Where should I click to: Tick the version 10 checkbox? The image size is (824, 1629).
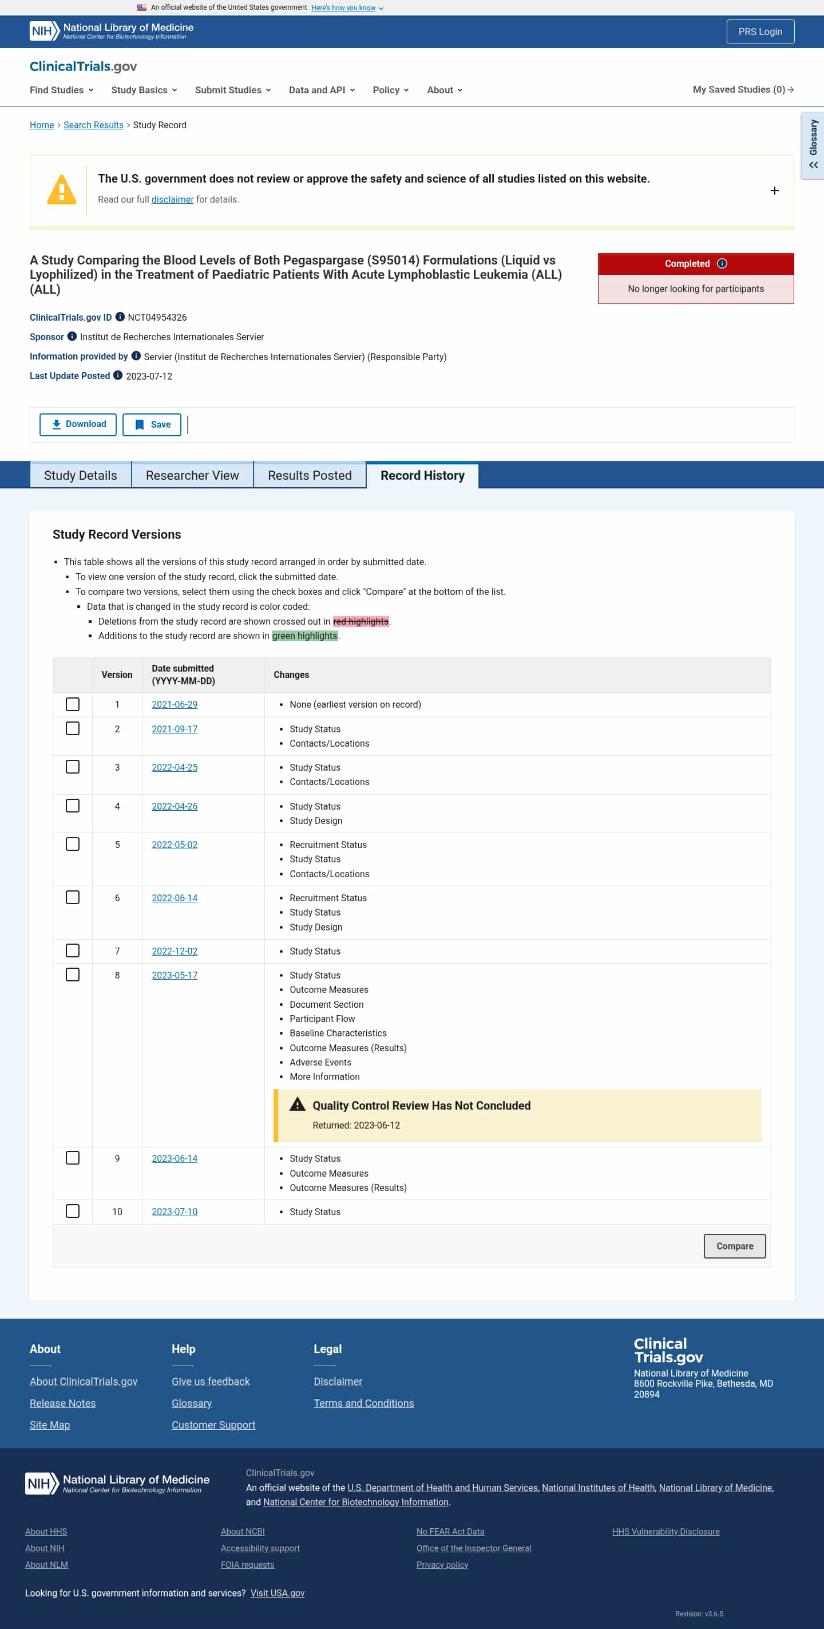point(73,1211)
